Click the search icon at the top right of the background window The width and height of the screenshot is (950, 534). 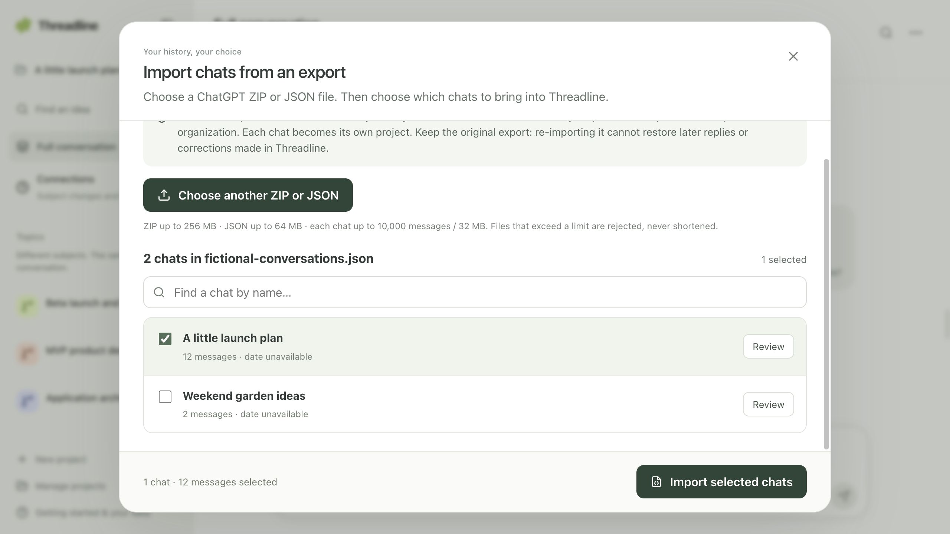pyautogui.click(x=886, y=33)
